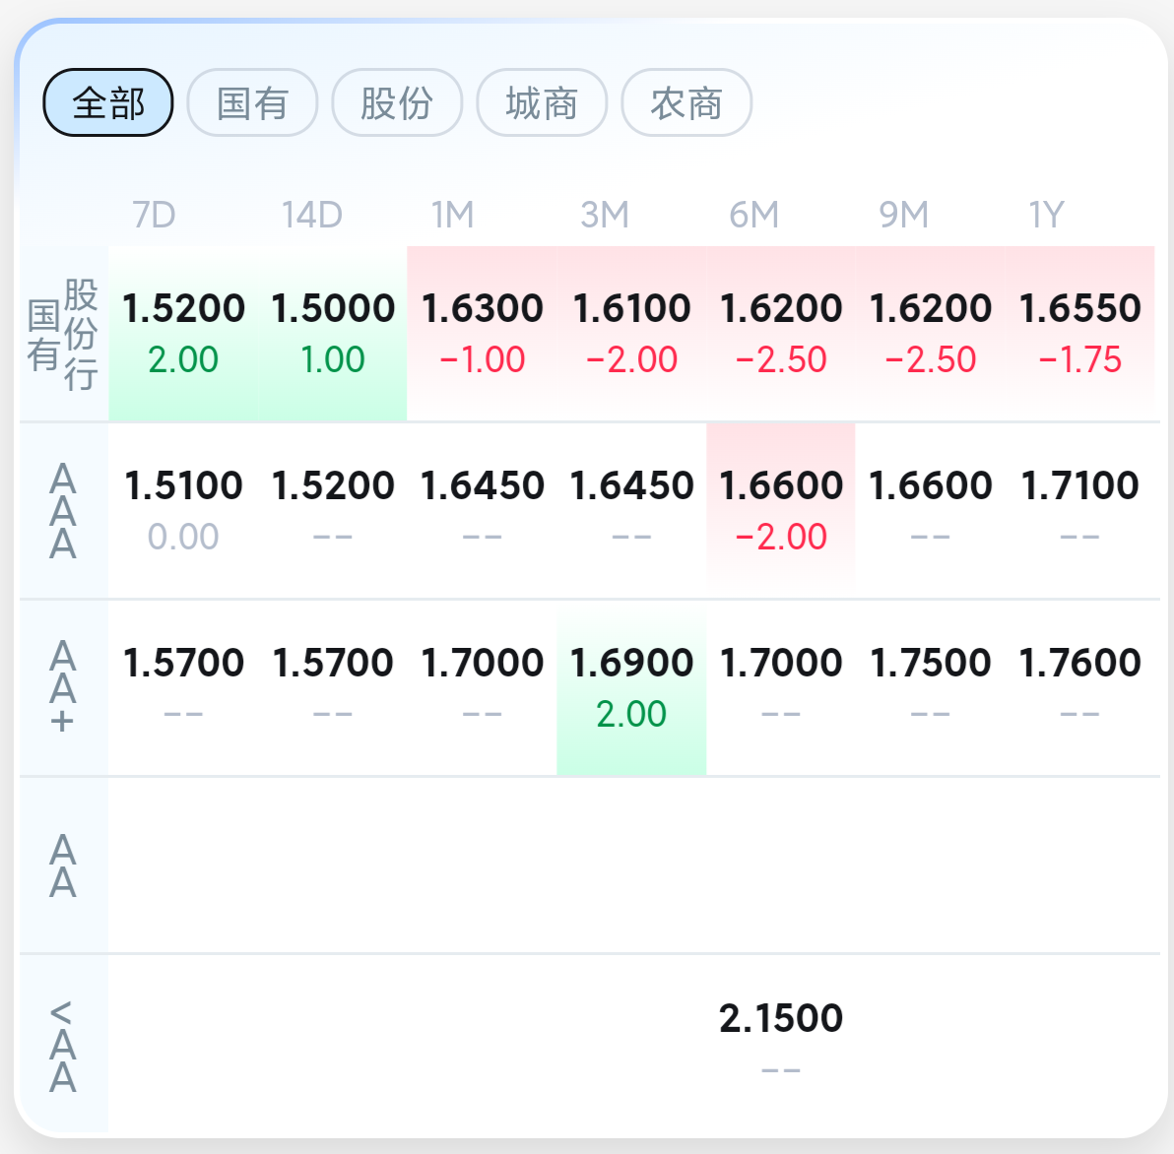Image resolution: width=1174 pixels, height=1154 pixels.
Task: Switch to the 股份 filter tab
Action: (x=397, y=102)
